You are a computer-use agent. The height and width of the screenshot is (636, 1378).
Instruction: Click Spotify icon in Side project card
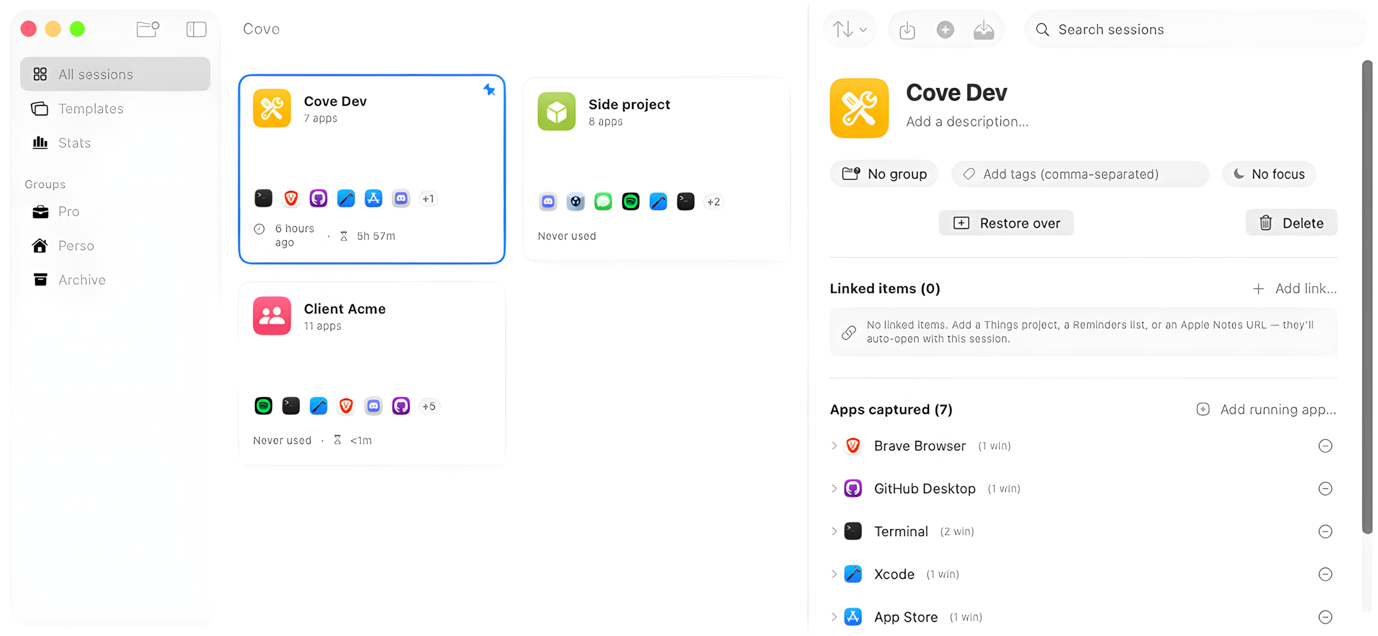click(x=631, y=201)
